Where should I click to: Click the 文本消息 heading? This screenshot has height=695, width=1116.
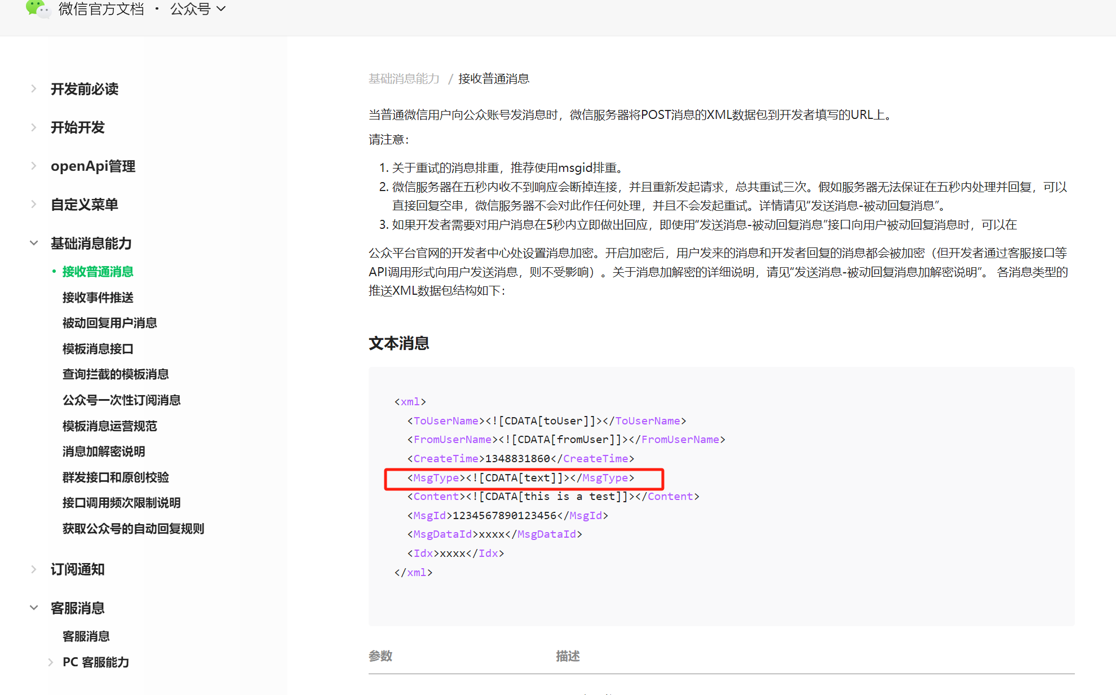pos(399,343)
